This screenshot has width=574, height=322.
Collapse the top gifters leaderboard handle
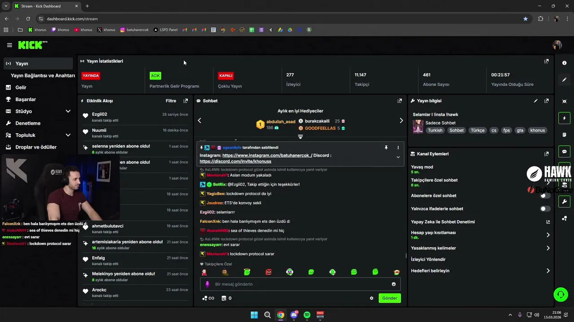click(300, 136)
